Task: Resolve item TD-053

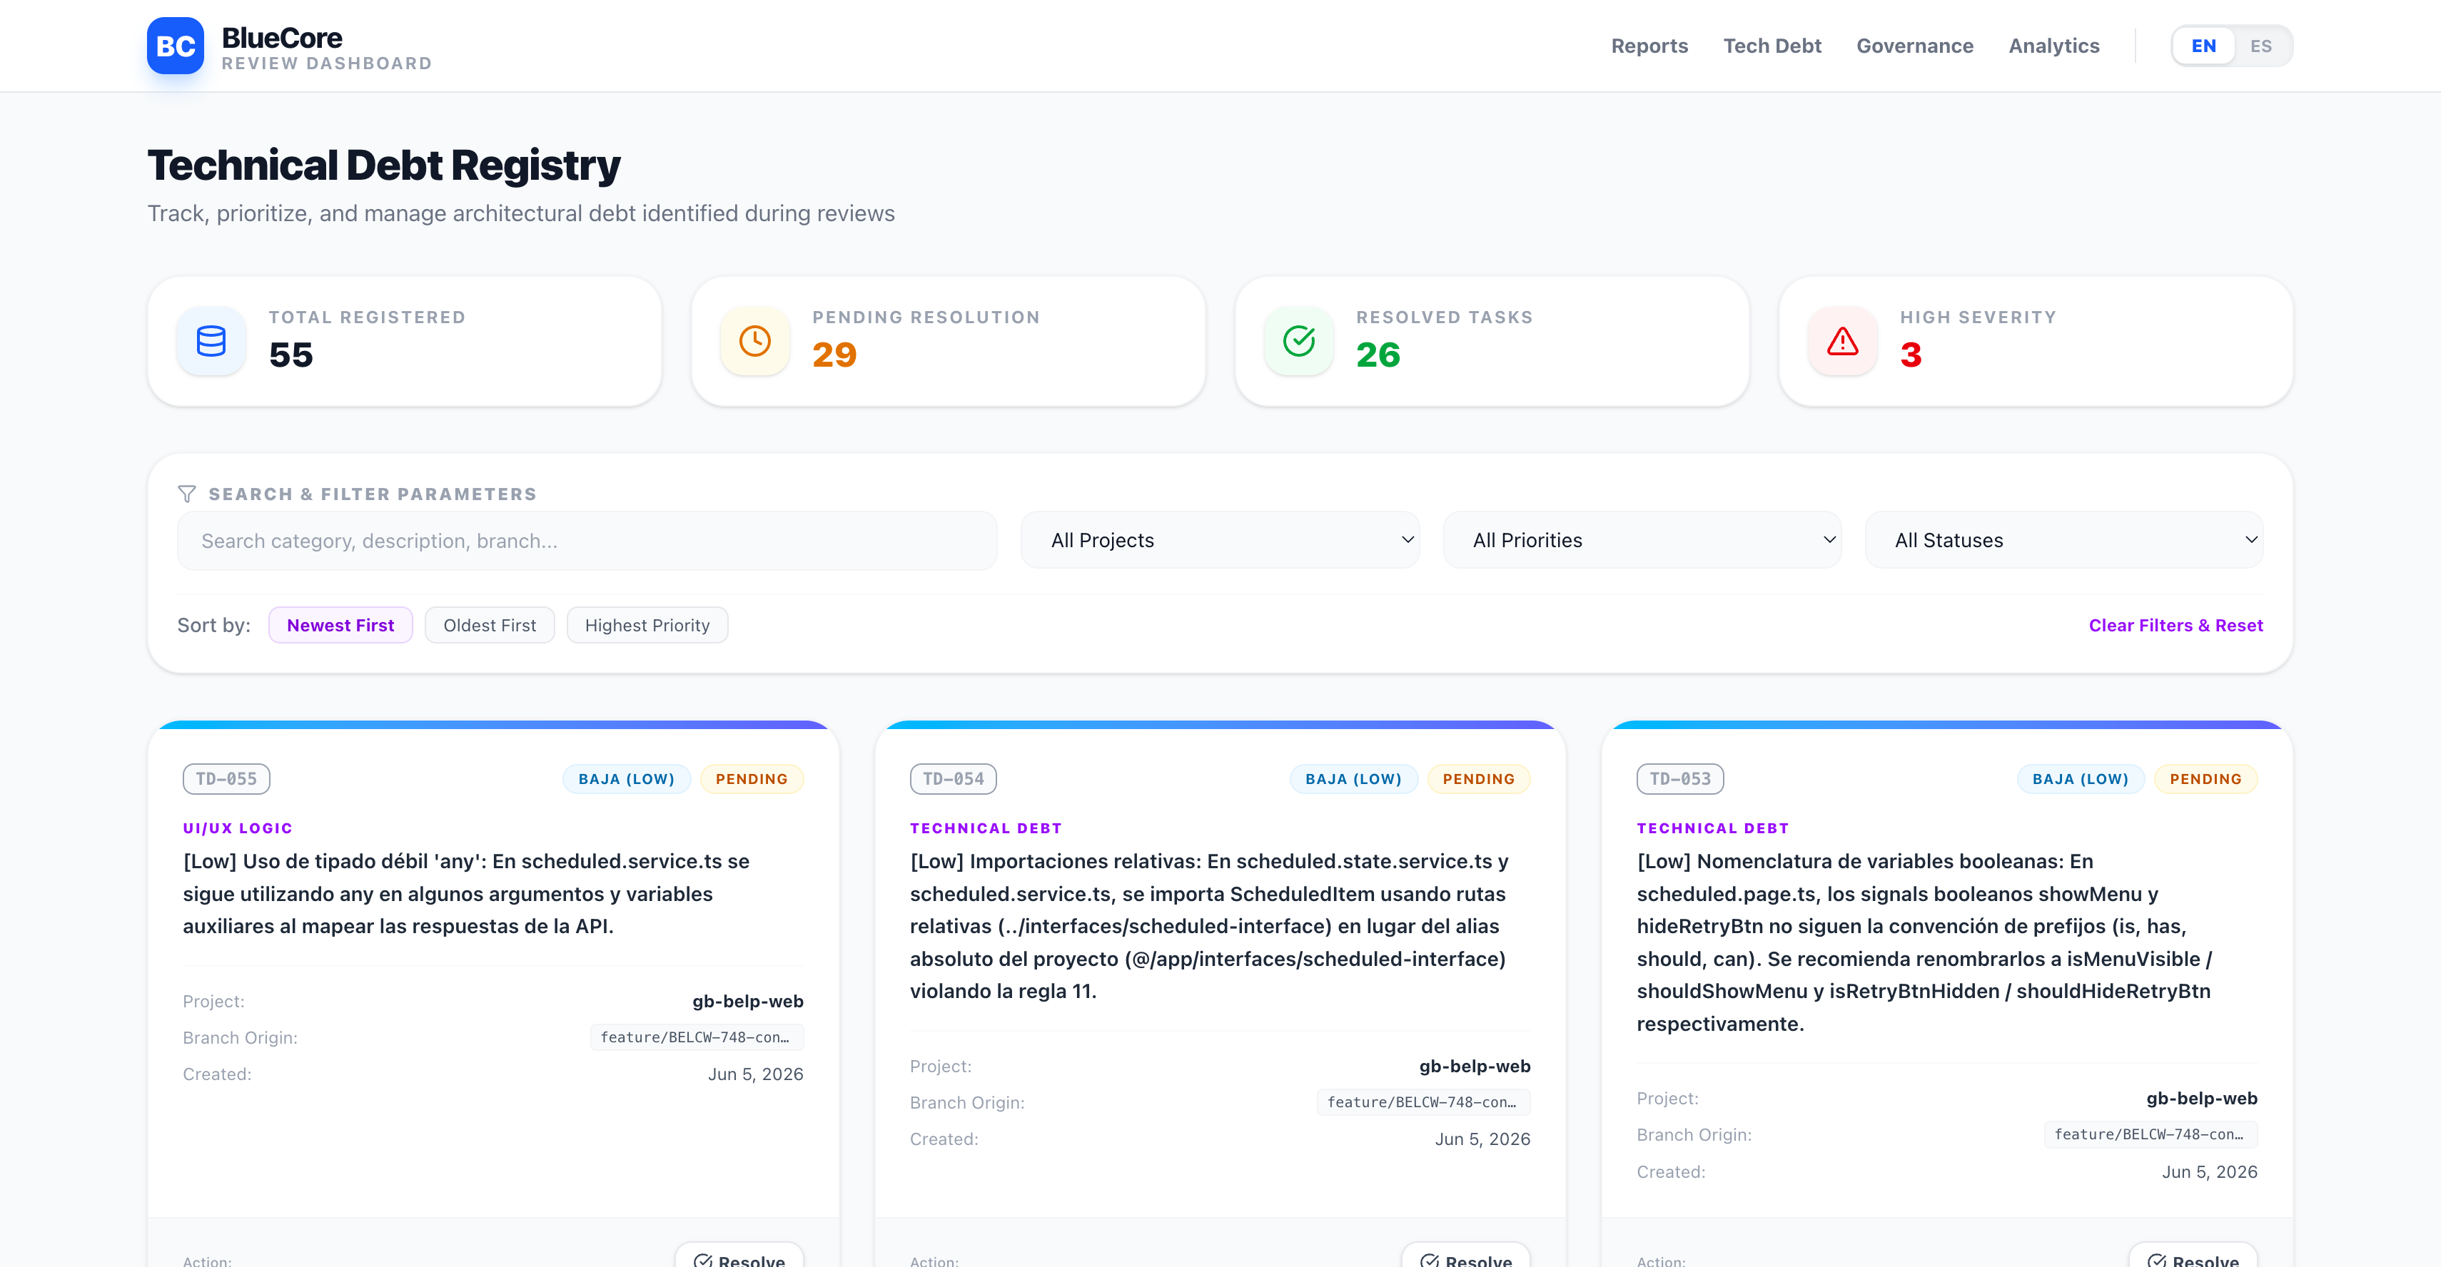Action: pyautogui.click(x=2193, y=1256)
